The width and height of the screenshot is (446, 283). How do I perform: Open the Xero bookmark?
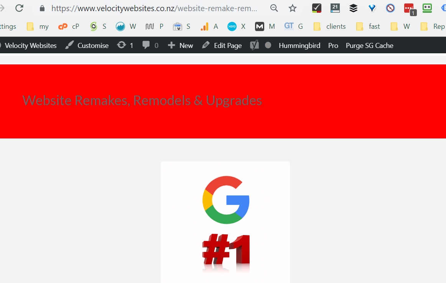236,26
